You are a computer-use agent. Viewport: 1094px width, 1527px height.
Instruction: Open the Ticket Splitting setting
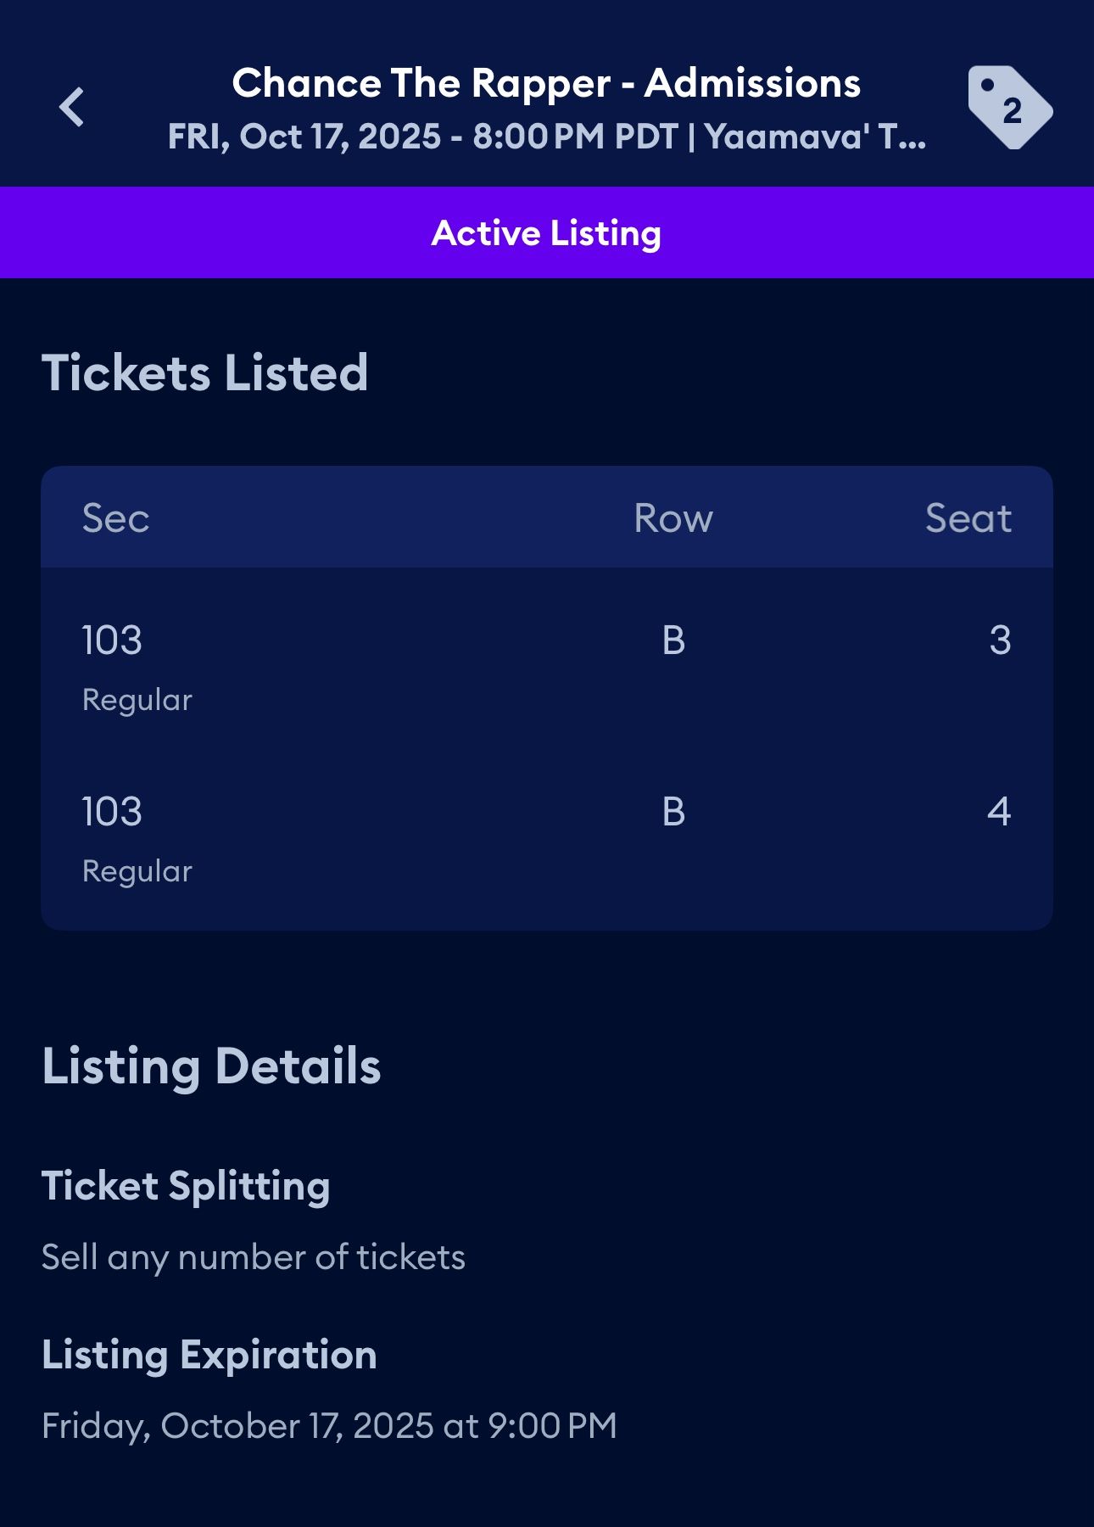186,1186
